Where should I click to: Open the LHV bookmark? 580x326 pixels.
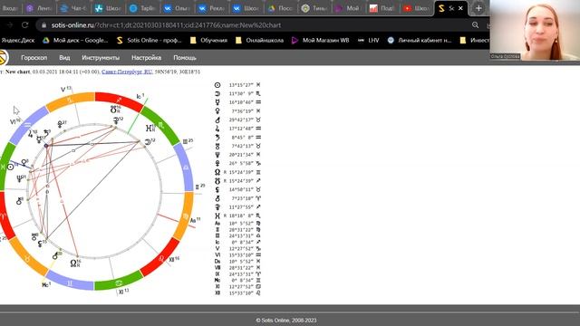tap(369, 40)
